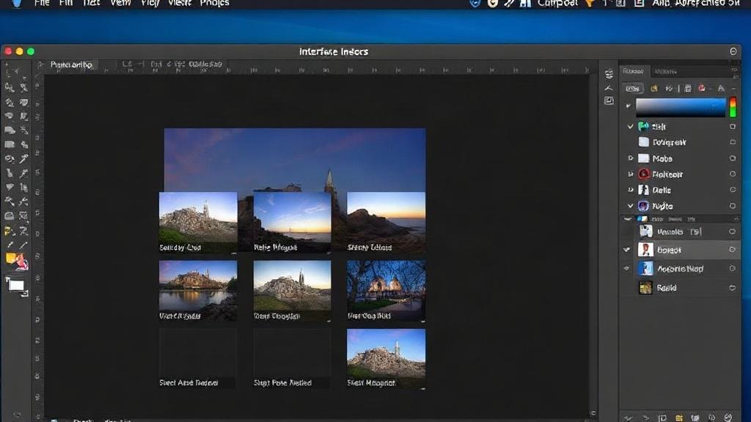Click the green thumbnail icon of the first layer
The image size is (751, 422).
[643, 126]
